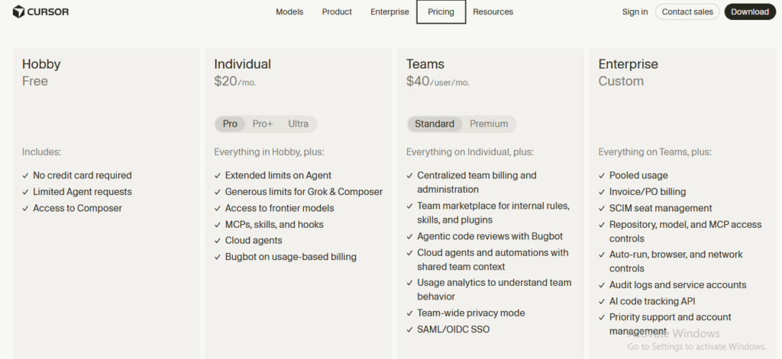Click the Sign in link
Image resolution: width=782 pixels, height=359 pixels.
click(635, 11)
